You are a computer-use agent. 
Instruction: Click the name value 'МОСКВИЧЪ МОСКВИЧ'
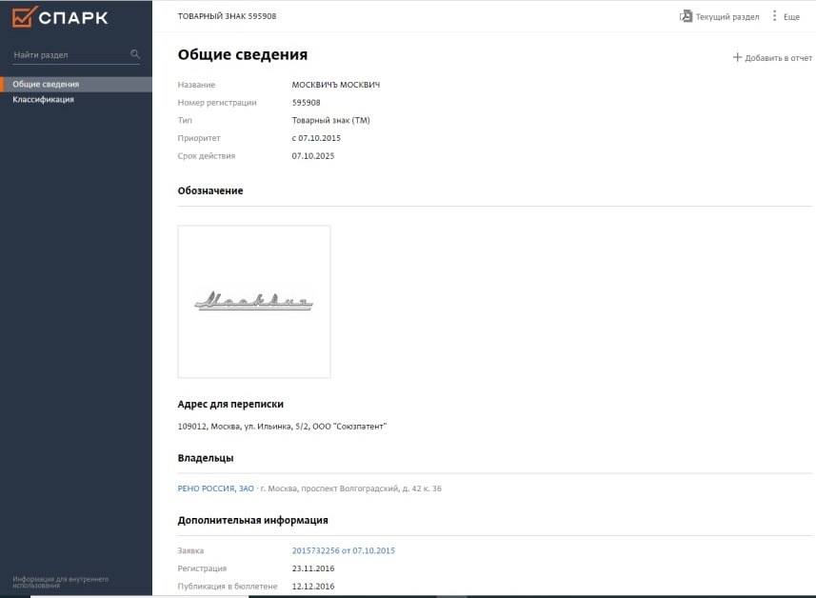point(336,85)
